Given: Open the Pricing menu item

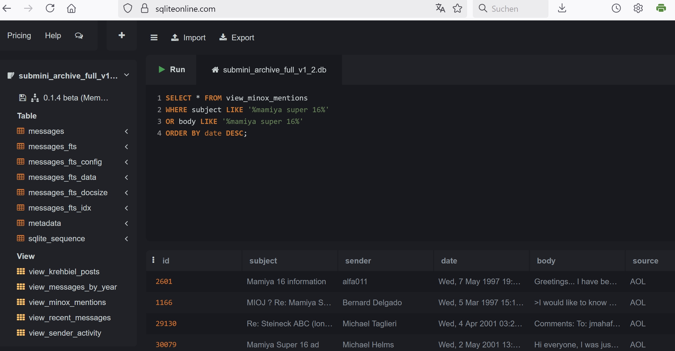Looking at the screenshot, I should [x=19, y=35].
